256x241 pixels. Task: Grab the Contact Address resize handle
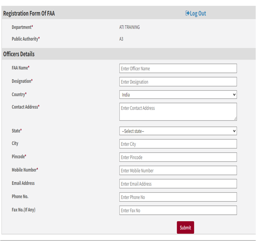235,119
